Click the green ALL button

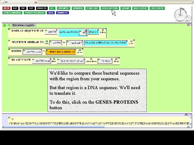point(52,8)
